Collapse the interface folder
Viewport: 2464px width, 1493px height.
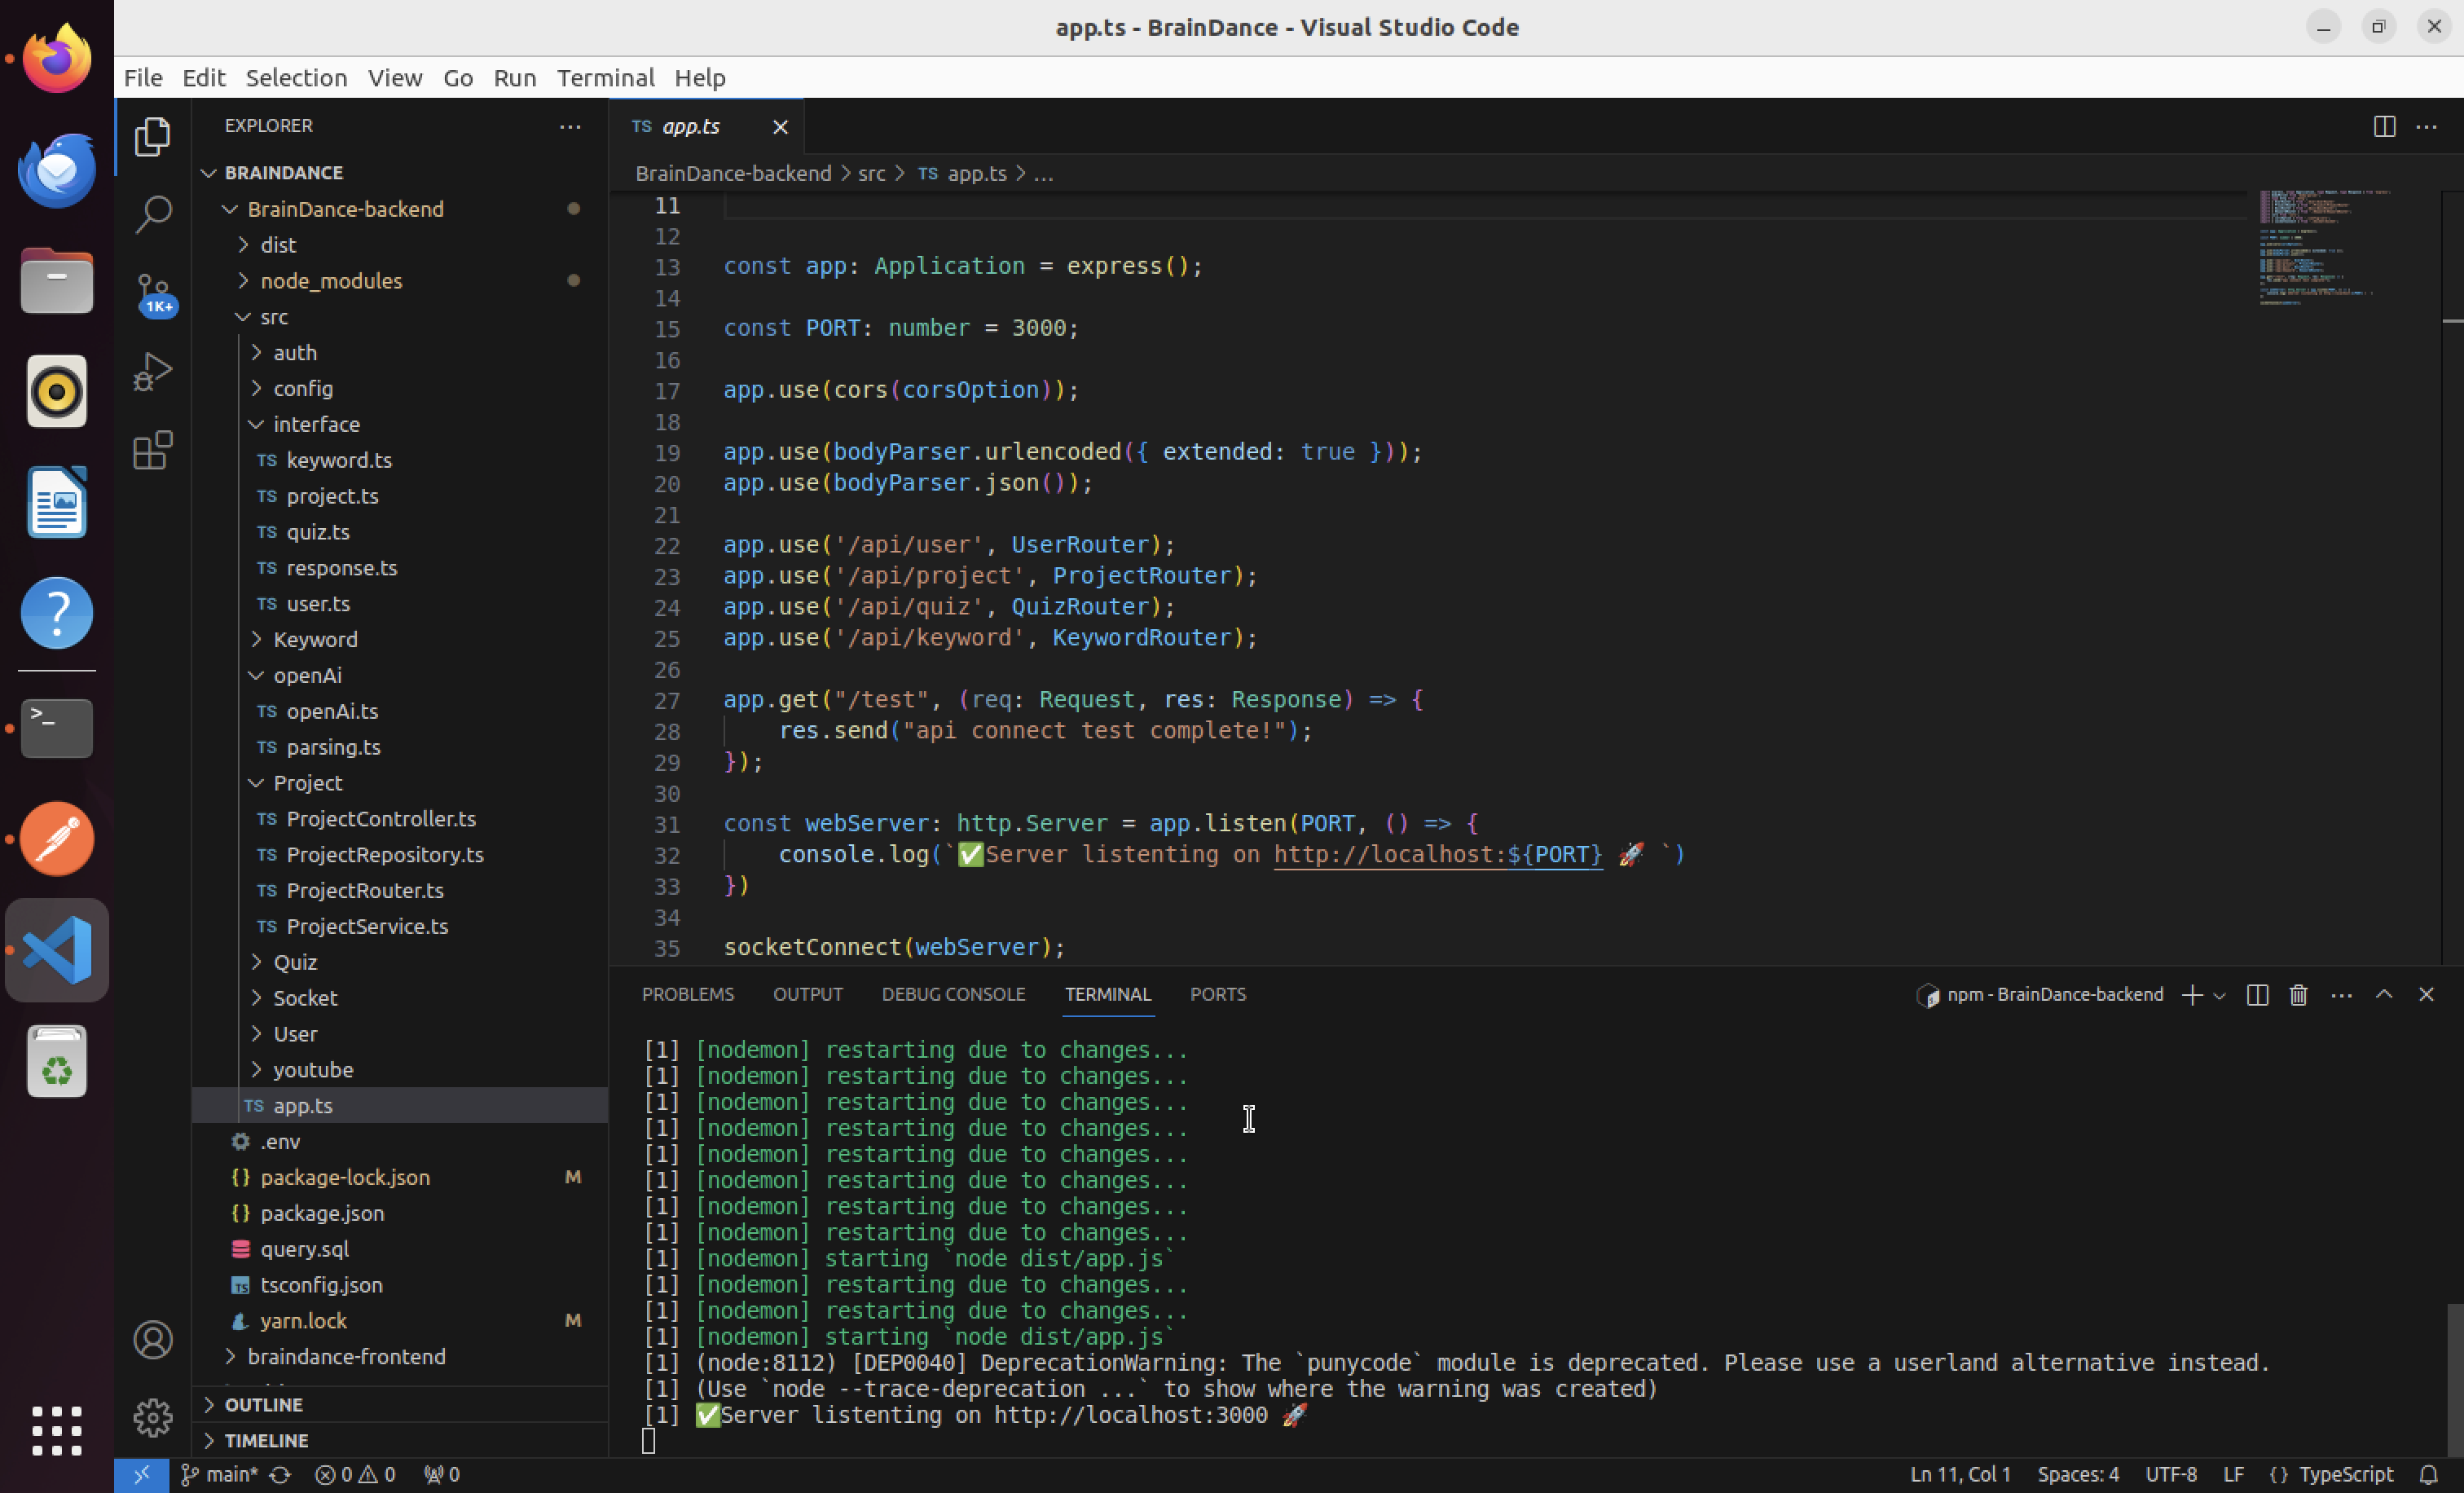pos(400,424)
